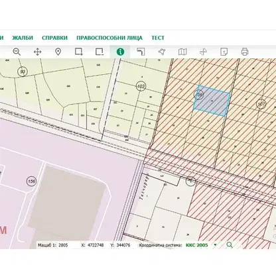Click the Y coordinate value 344076
This screenshot has height=265, width=276.
(123, 245)
